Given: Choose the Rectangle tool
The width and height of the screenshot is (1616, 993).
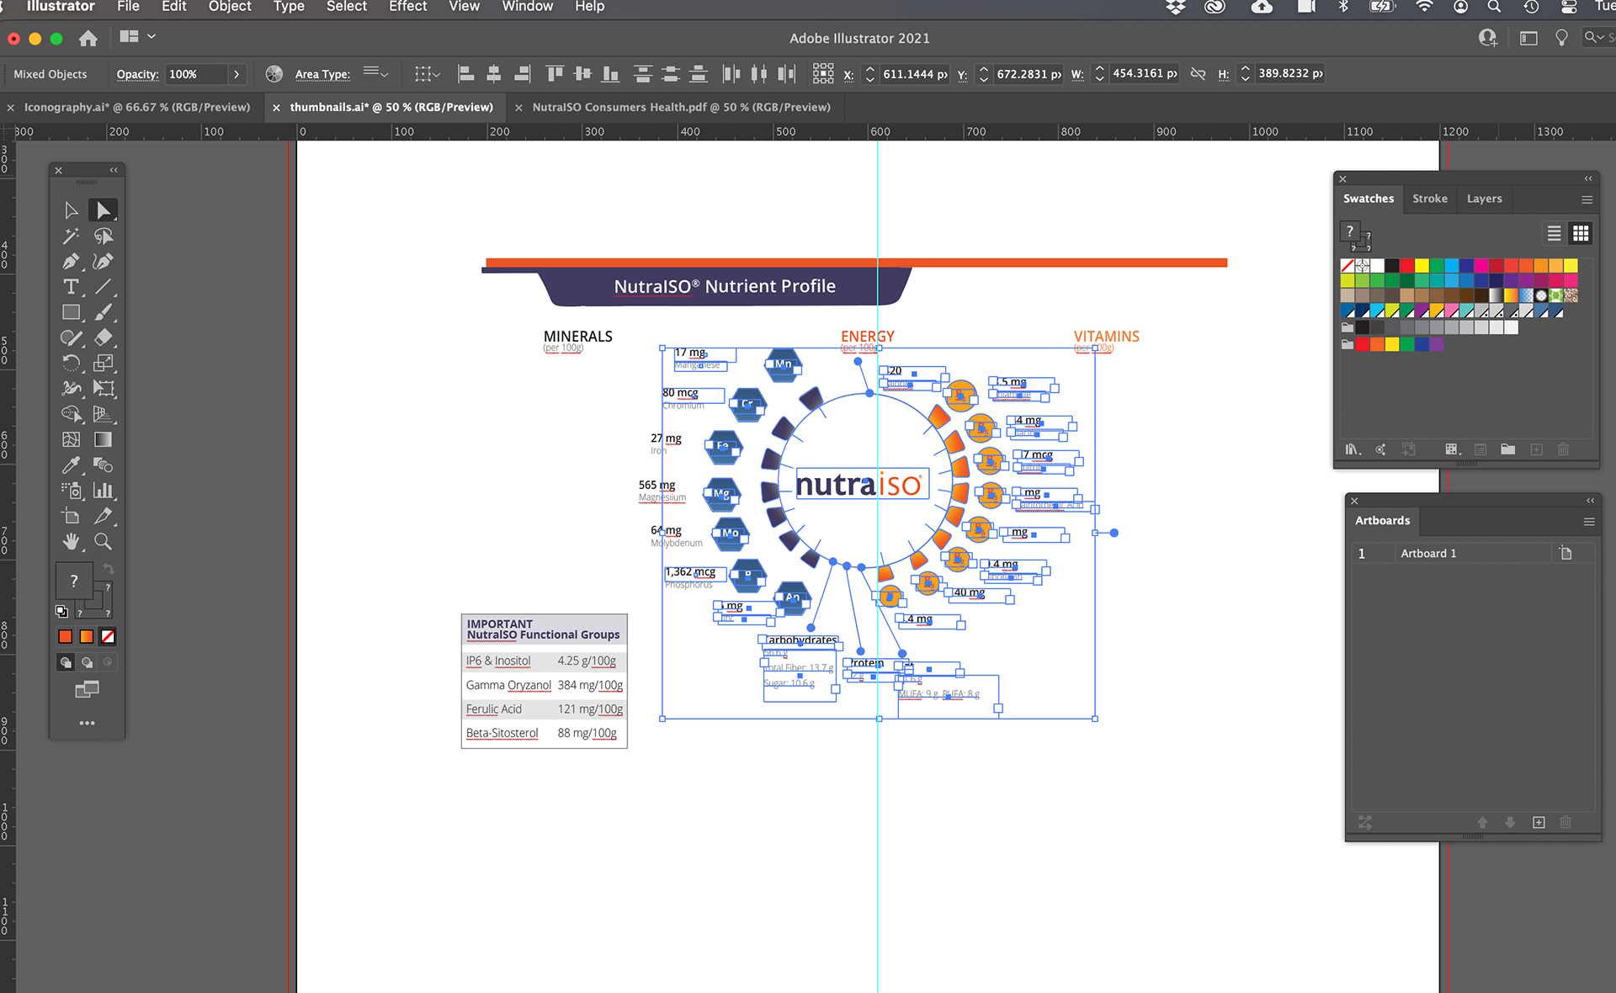Looking at the screenshot, I should 72,312.
